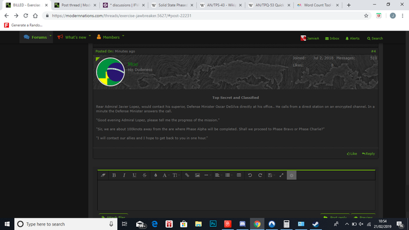The height and width of the screenshot is (230, 409).
Task: Click the insert image icon
Action: click(197, 175)
